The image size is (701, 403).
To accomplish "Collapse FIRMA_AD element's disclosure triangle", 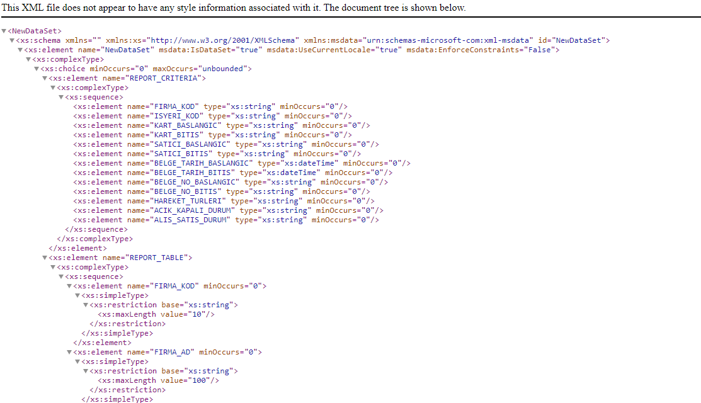I will coord(69,352).
